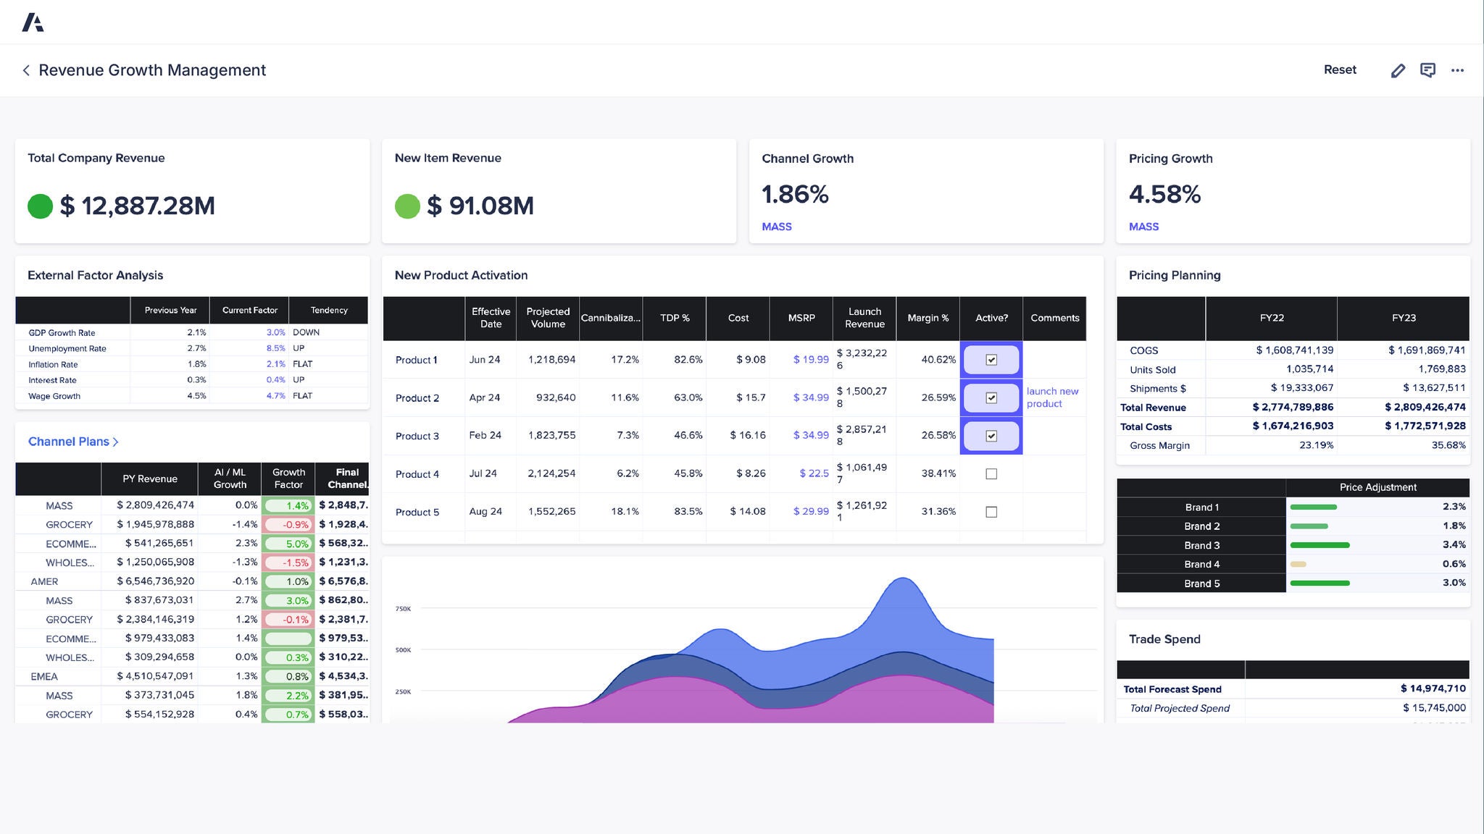Click the launch new product link
This screenshot has height=834, width=1484.
(1051, 397)
